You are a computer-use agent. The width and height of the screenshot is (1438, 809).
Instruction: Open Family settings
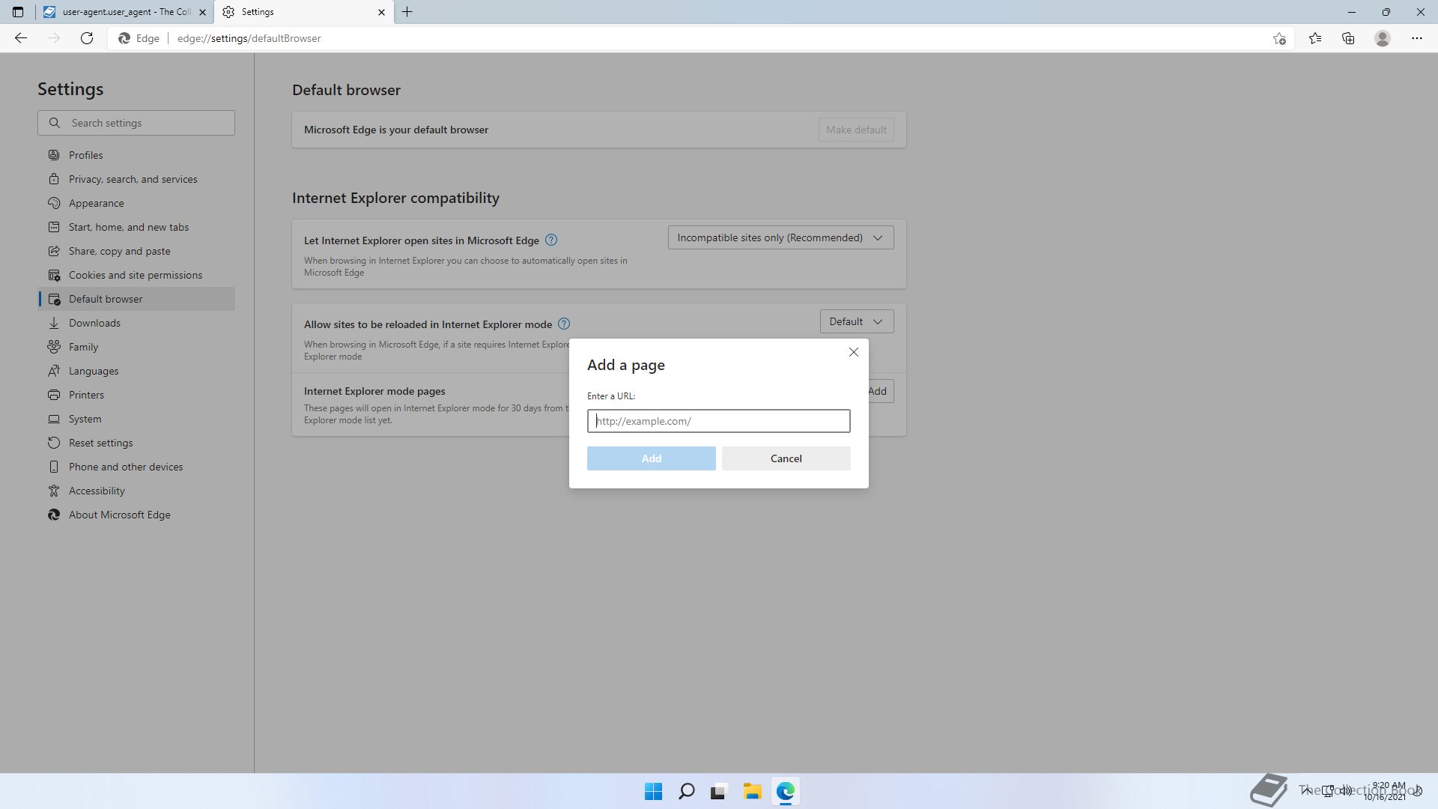click(136, 347)
